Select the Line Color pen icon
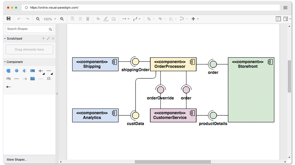Viewport: 295px width, 165px height. click(106, 19)
